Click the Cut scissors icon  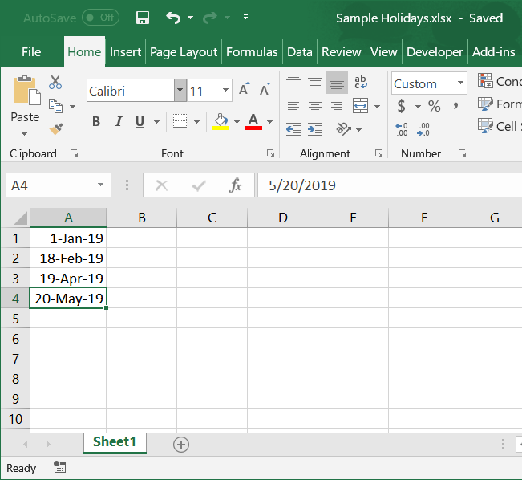click(55, 82)
